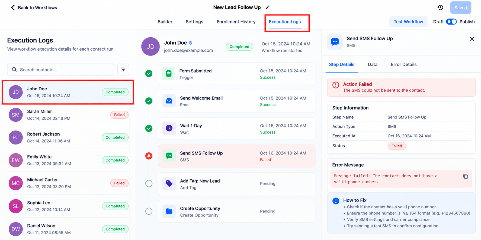Click the Test Workflow button
The width and height of the screenshot is (481, 240).
click(x=408, y=22)
